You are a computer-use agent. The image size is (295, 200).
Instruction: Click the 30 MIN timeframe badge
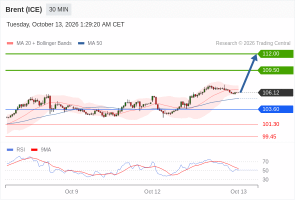tap(58, 9)
